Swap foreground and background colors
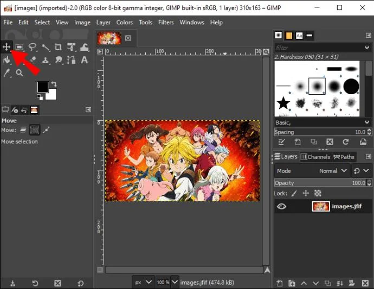This screenshot has height=289, width=374. pos(54,84)
